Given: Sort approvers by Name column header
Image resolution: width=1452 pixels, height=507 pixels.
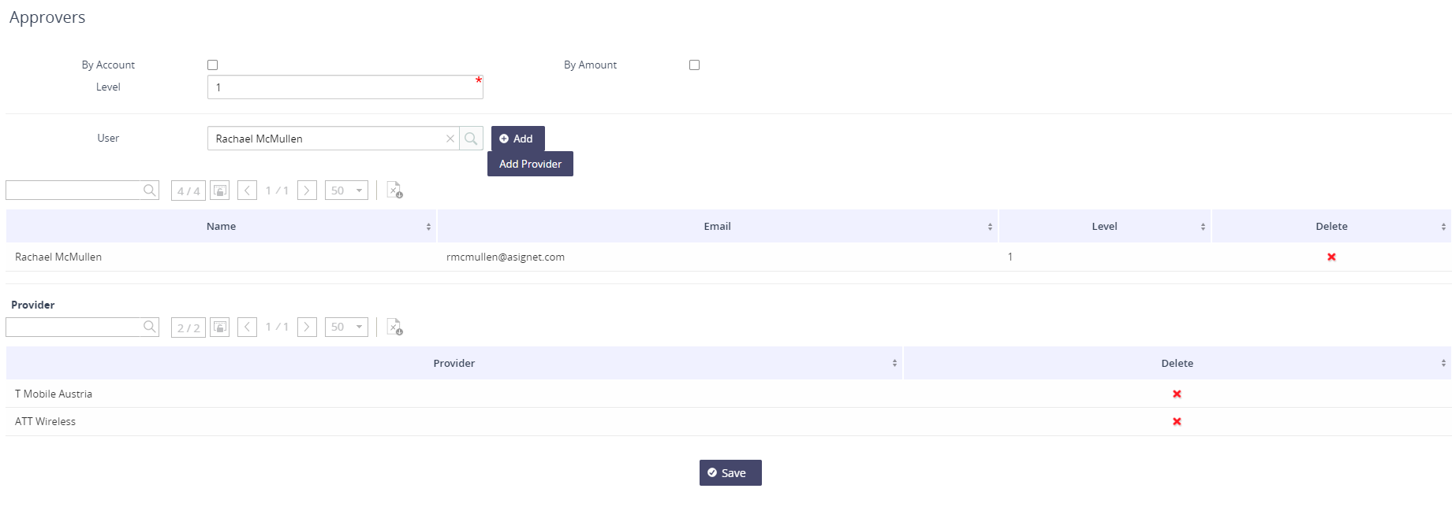Looking at the screenshot, I should pyautogui.click(x=221, y=227).
